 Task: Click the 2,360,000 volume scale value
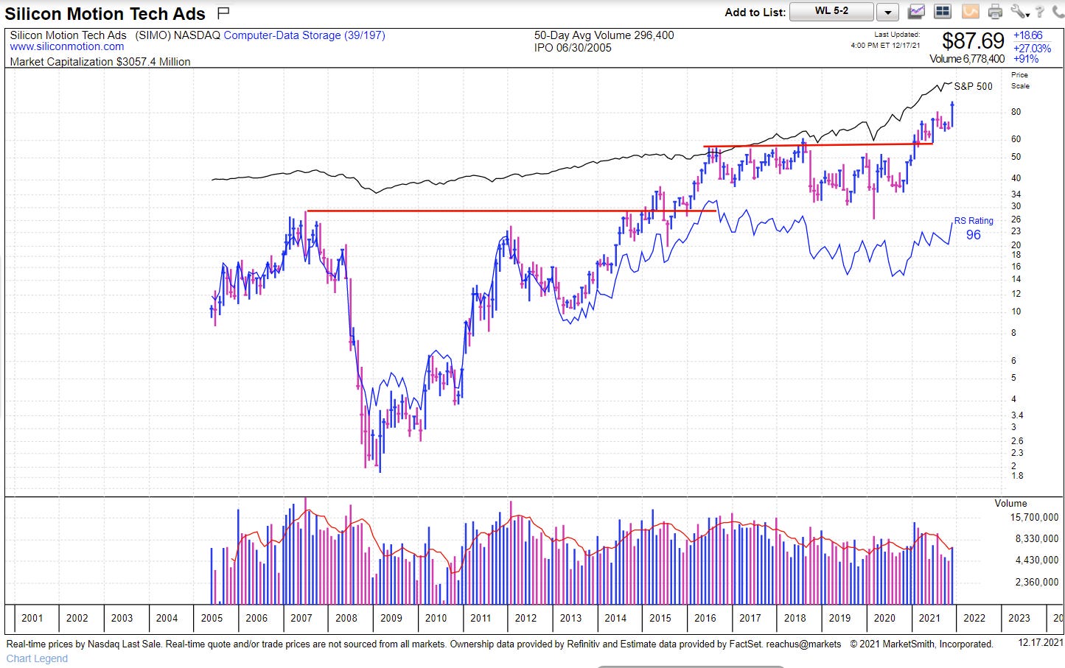[1037, 582]
